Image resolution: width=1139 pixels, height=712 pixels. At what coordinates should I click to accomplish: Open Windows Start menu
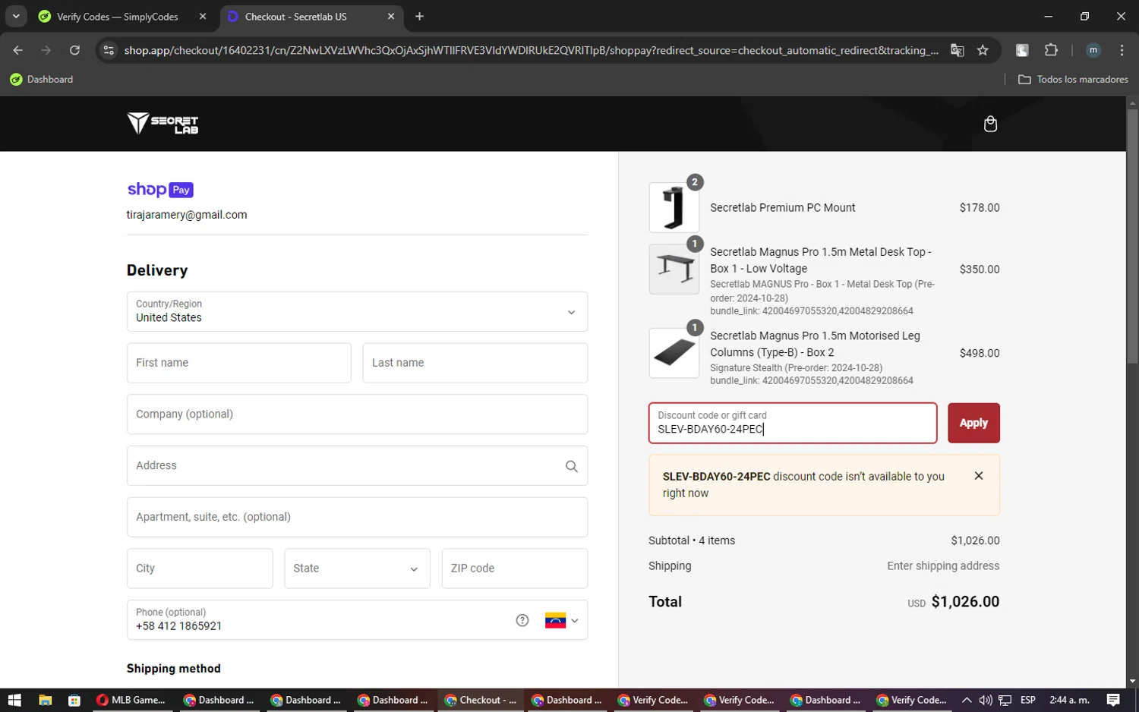click(14, 700)
